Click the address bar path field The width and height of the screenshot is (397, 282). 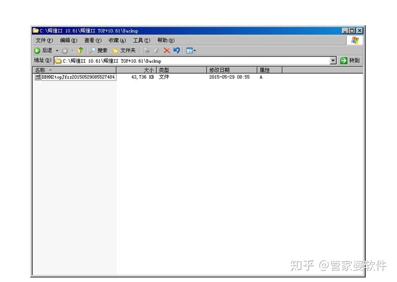(192, 61)
